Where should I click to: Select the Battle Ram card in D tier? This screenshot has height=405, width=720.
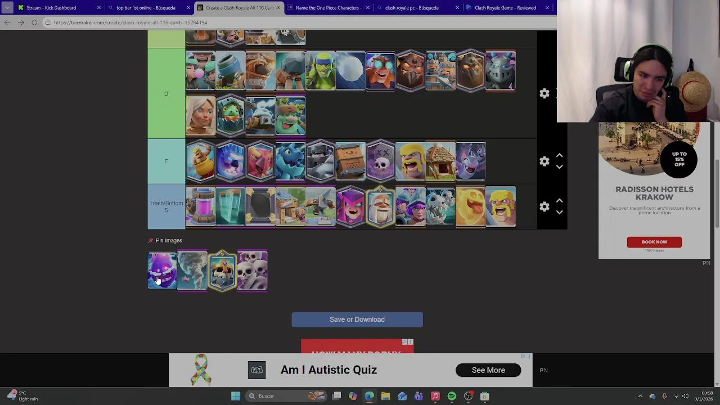pos(260,70)
